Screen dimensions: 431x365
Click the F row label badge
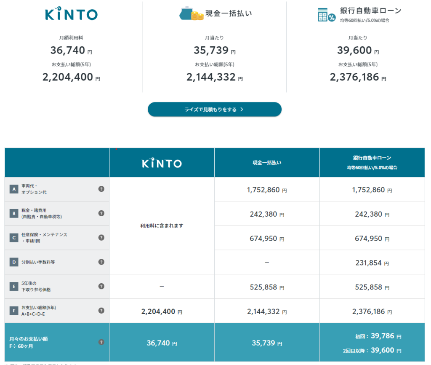click(14, 311)
